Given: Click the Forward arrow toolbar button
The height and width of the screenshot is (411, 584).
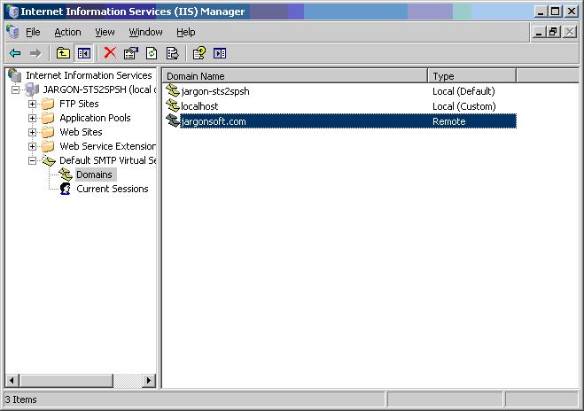Looking at the screenshot, I should point(35,53).
